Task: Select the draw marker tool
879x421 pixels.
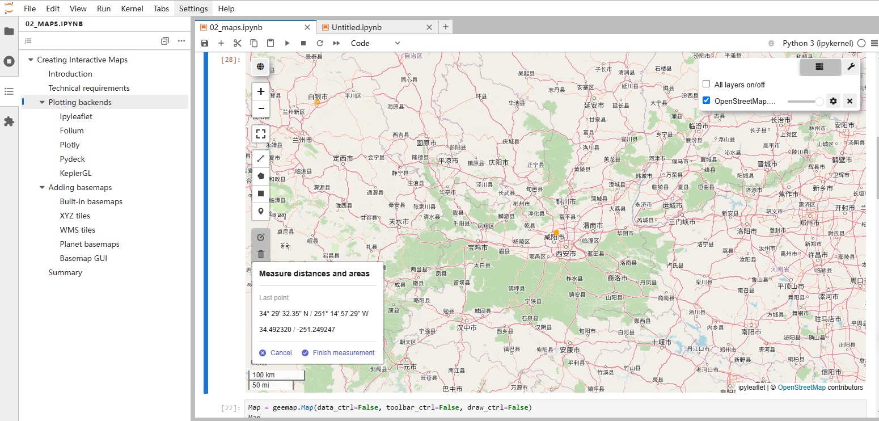Action: pyautogui.click(x=261, y=211)
